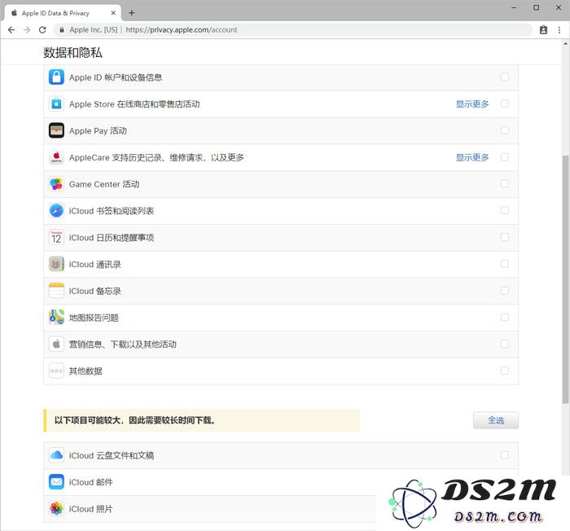
Task: Open the browser profile icon
Action: [x=543, y=30]
